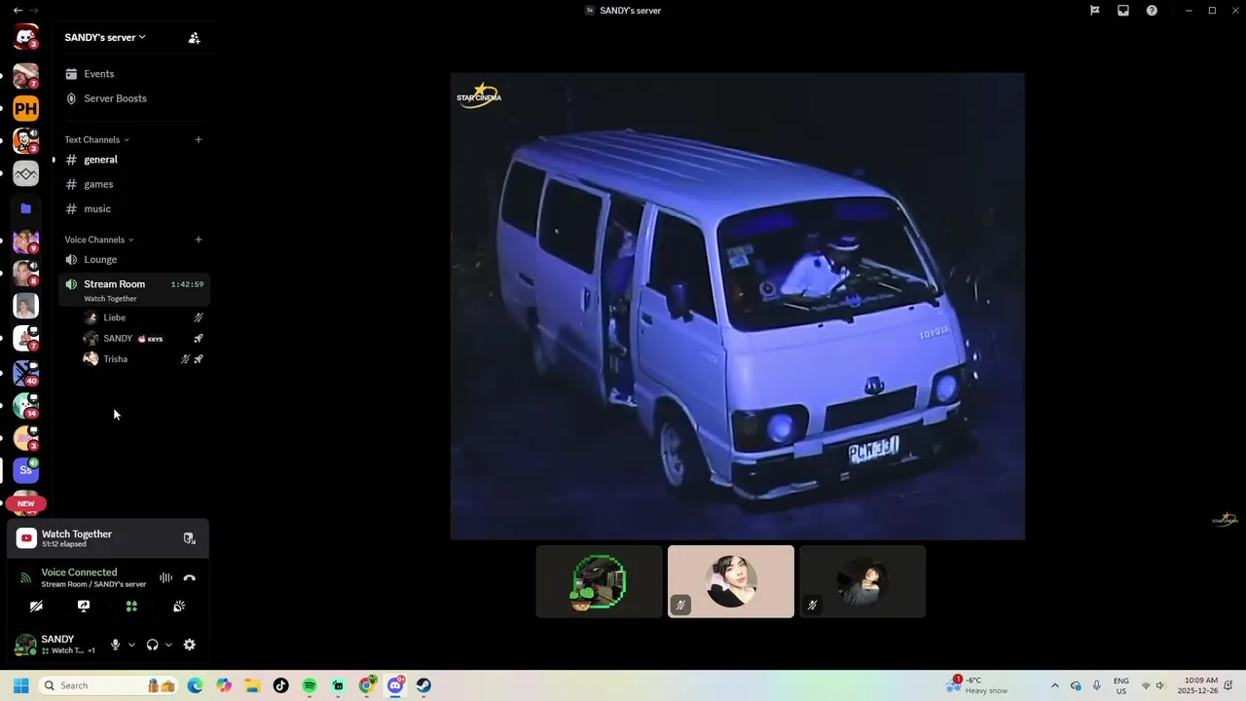Open the server folder icon in sidebar
This screenshot has height=701, width=1246.
pyautogui.click(x=25, y=208)
